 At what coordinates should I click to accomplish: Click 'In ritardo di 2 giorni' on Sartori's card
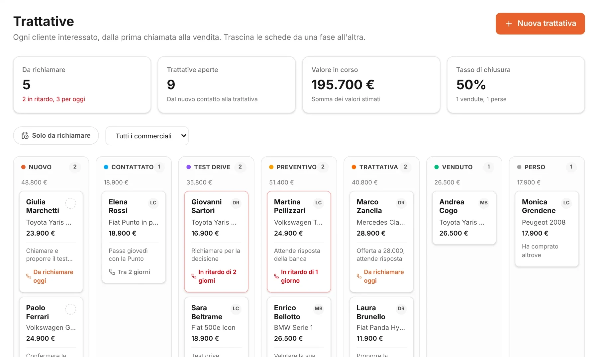(218, 276)
